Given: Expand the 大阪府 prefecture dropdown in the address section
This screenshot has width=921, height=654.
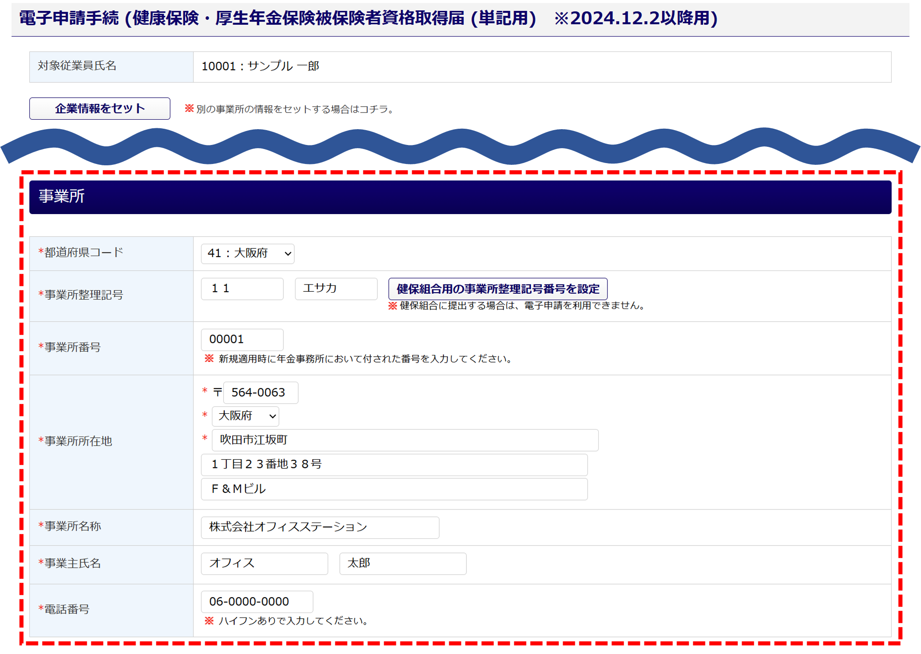Looking at the screenshot, I should point(245,416).
